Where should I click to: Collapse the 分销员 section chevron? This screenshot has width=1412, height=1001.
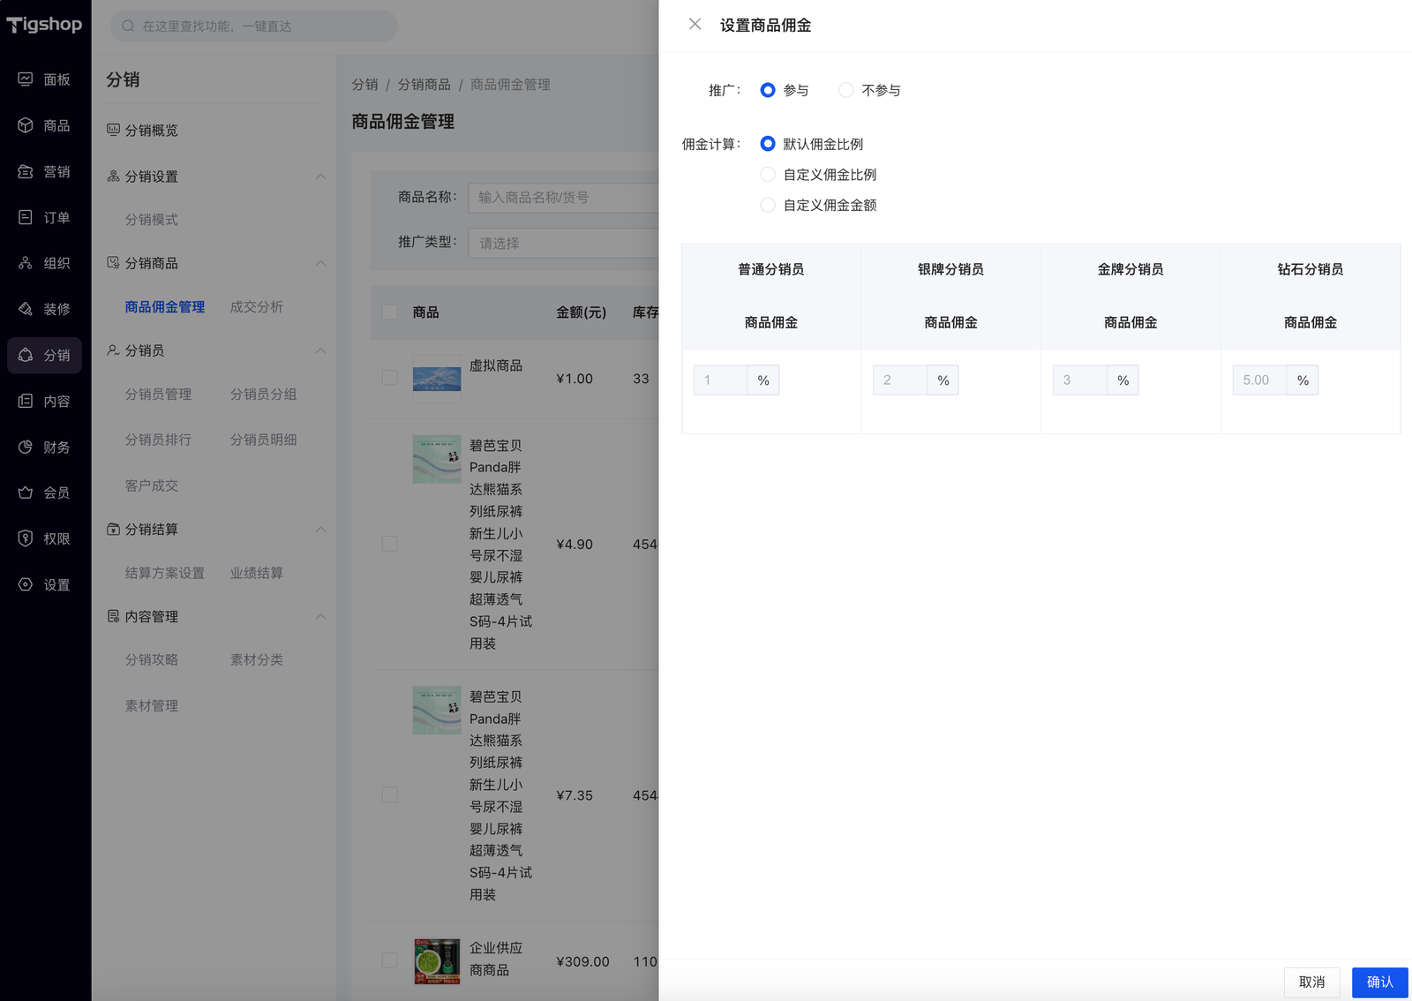pos(320,350)
